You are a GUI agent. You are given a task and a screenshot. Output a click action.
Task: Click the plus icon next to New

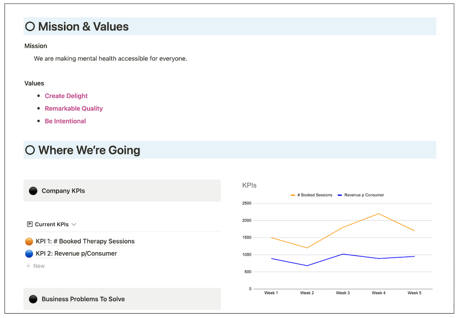[28, 266]
